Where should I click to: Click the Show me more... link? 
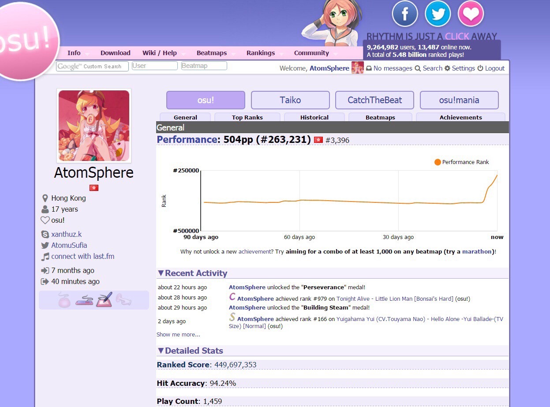pyautogui.click(x=178, y=335)
